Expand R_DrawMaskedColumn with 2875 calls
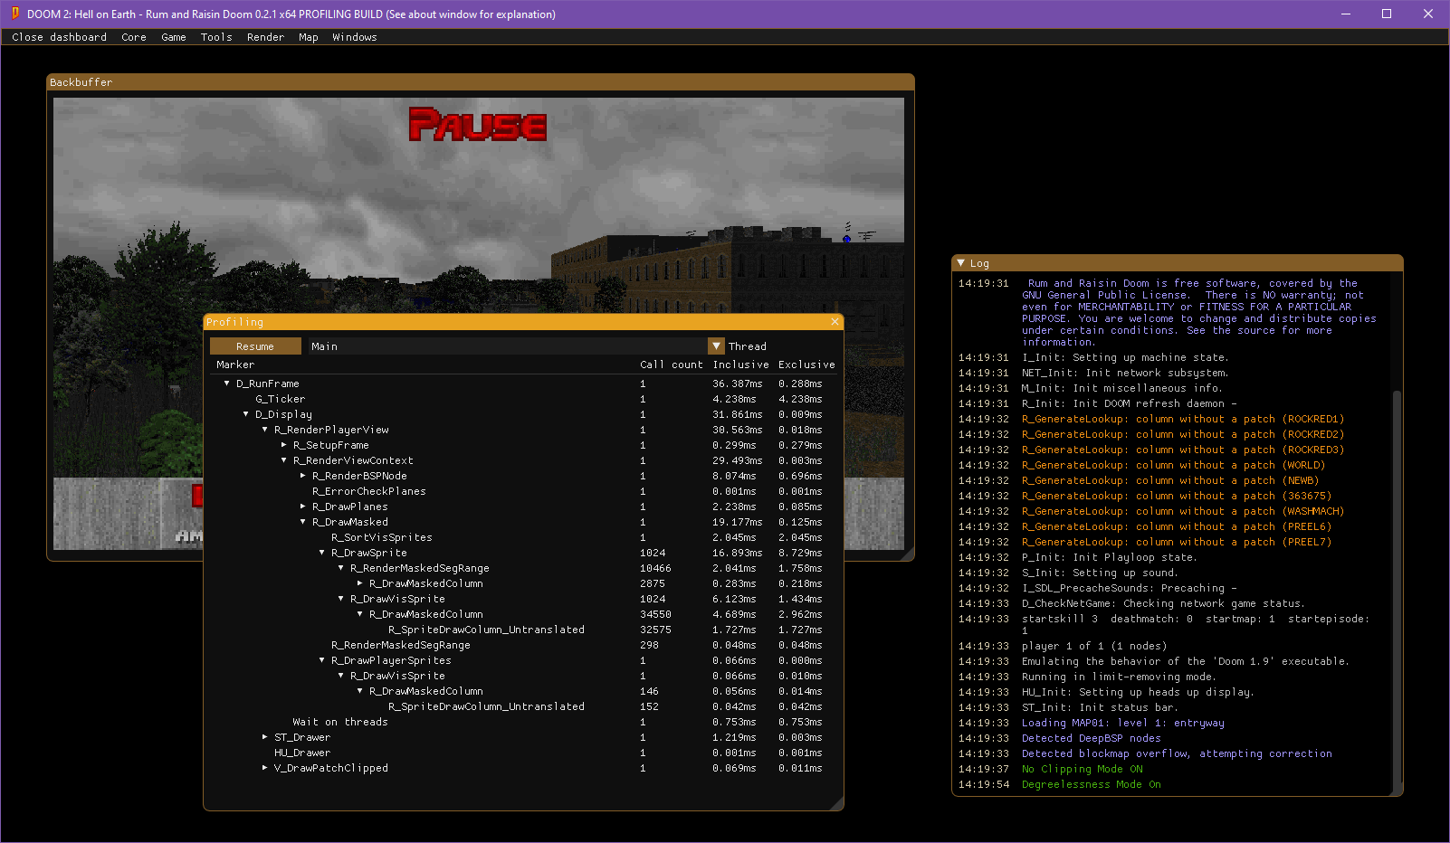Viewport: 1450px width, 843px height. 359,583
